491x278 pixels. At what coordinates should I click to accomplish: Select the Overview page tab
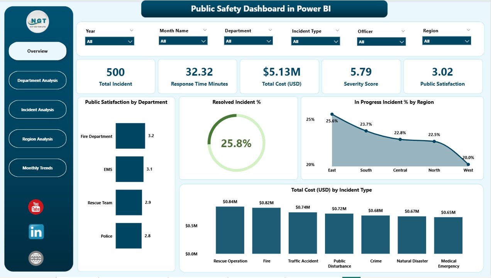tap(37, 51)
